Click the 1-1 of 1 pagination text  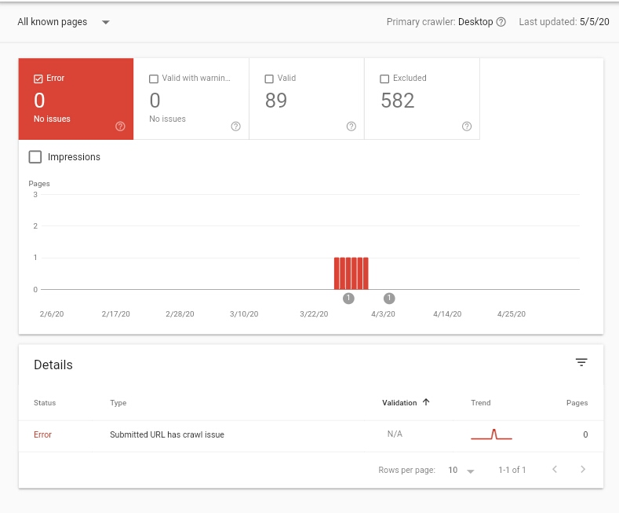[x=512, y=470]
